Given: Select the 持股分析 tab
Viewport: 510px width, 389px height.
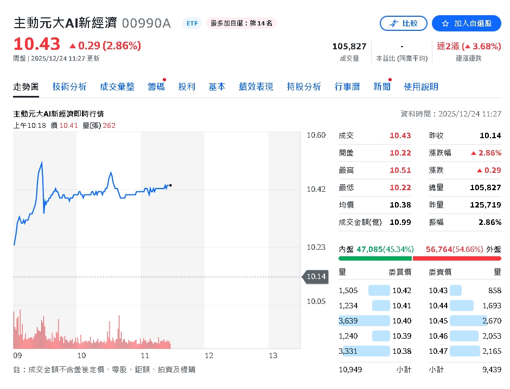Looking at the screenshot, I should (x=304, y=86).
